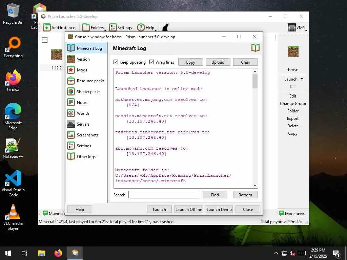Open the Version page in sidebar
Image resolution: width=347 pixels, height=260 pixels.
tap(86, 59)
